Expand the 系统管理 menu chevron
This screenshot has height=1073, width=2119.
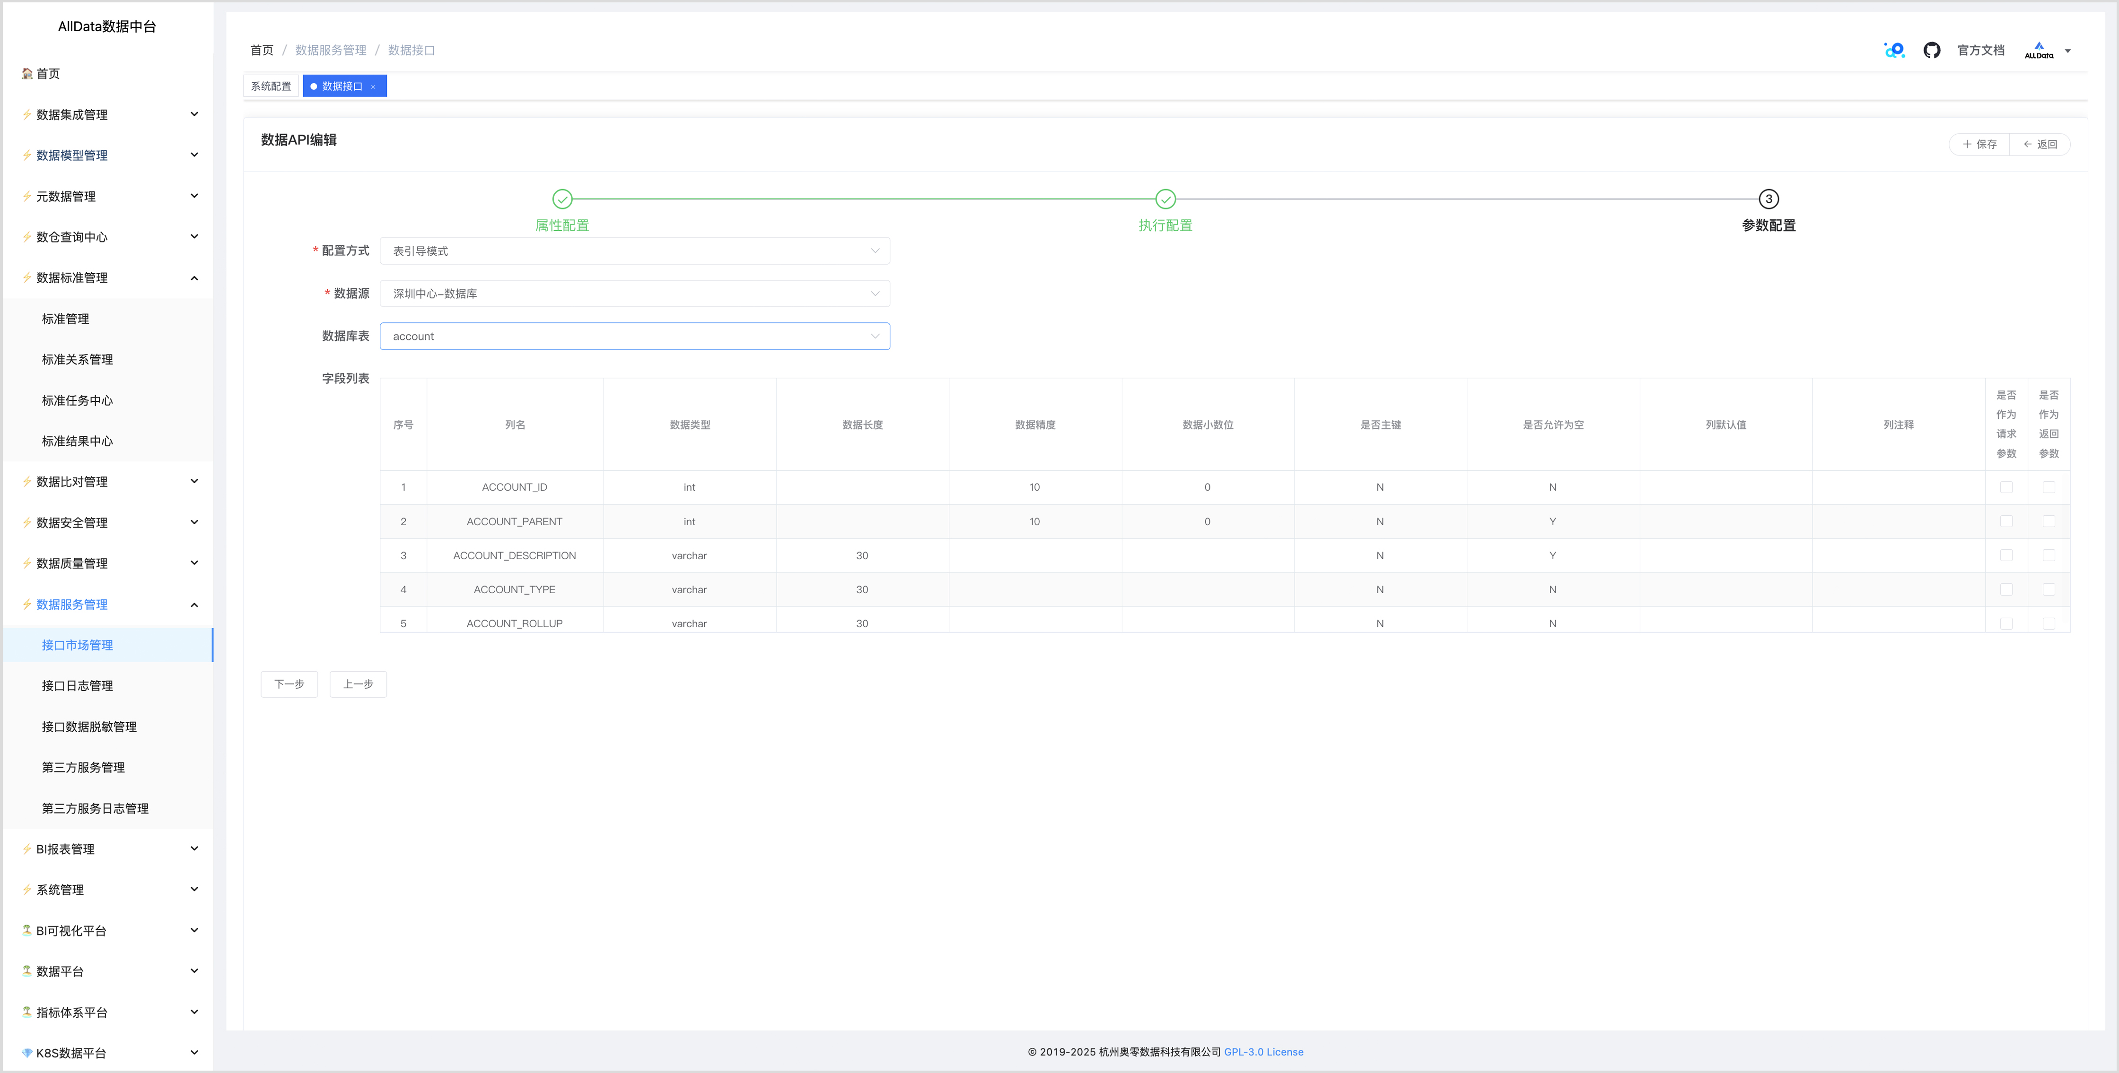coord(194,890)
